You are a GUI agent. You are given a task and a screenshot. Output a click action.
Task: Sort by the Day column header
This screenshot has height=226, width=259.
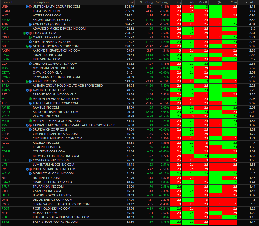click(176, 2)
